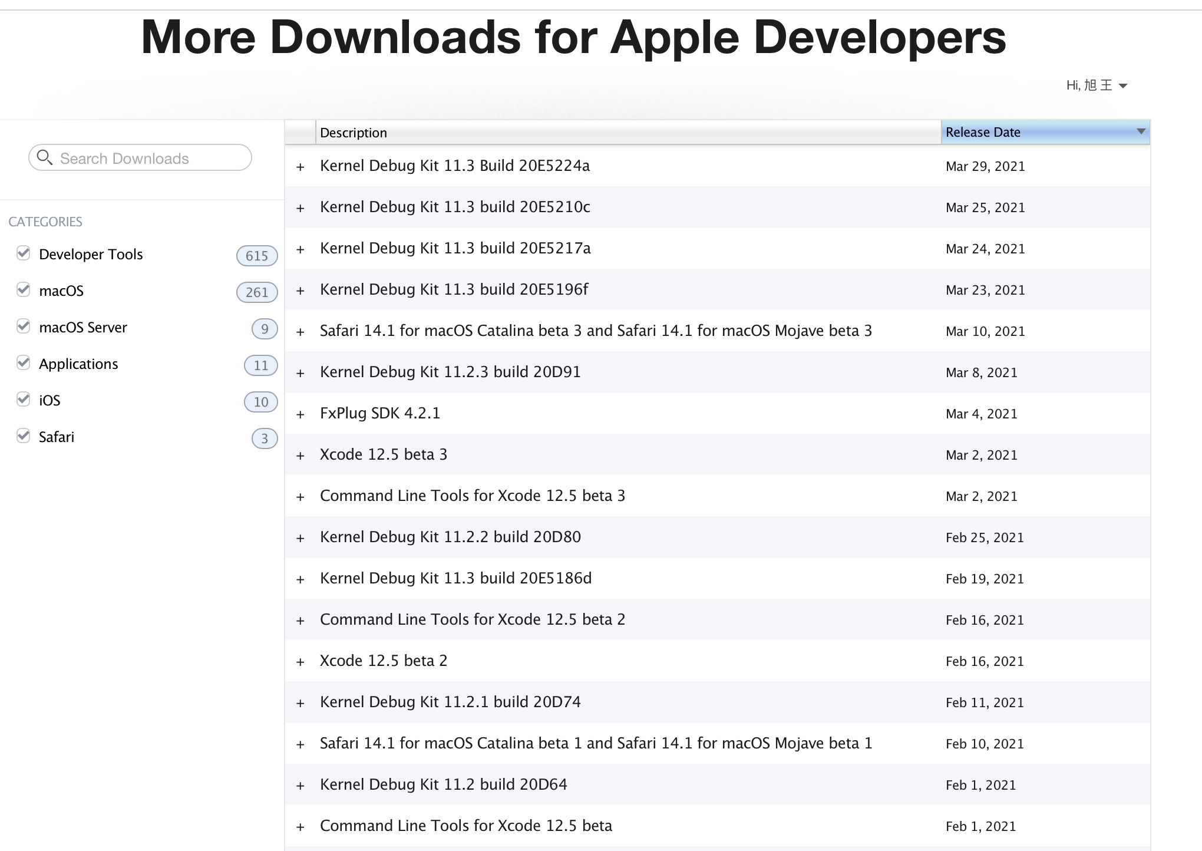Select the Release Date column header
1202x851 pixels.
click(x=983, y=132)
